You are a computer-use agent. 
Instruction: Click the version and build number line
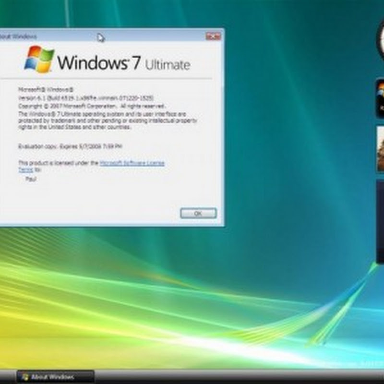point(86,98)
